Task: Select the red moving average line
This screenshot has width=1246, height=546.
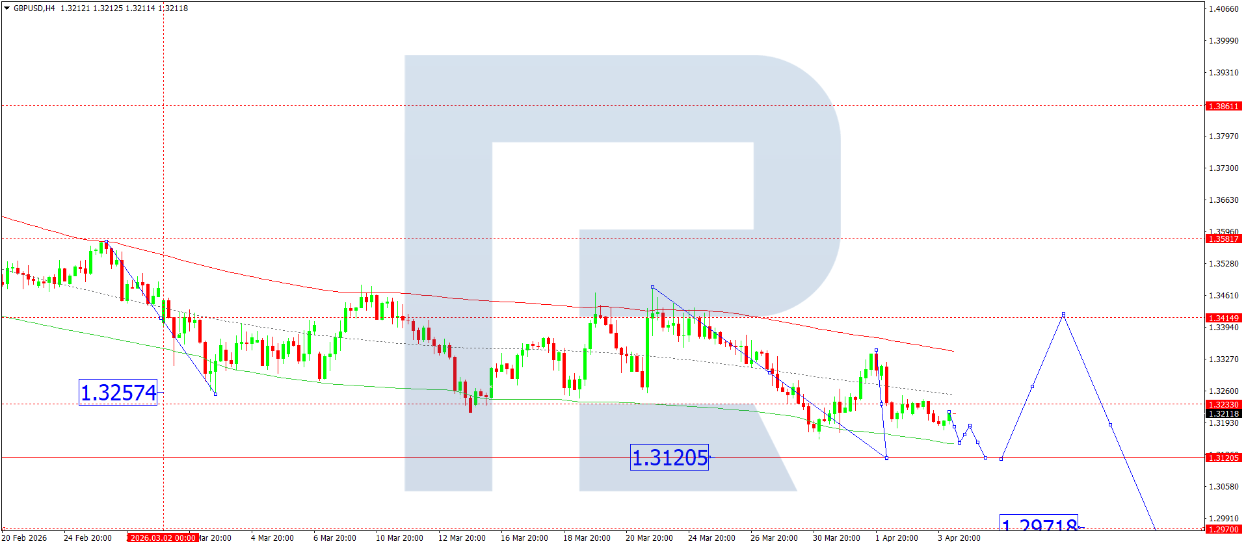Action: (455, 298)
